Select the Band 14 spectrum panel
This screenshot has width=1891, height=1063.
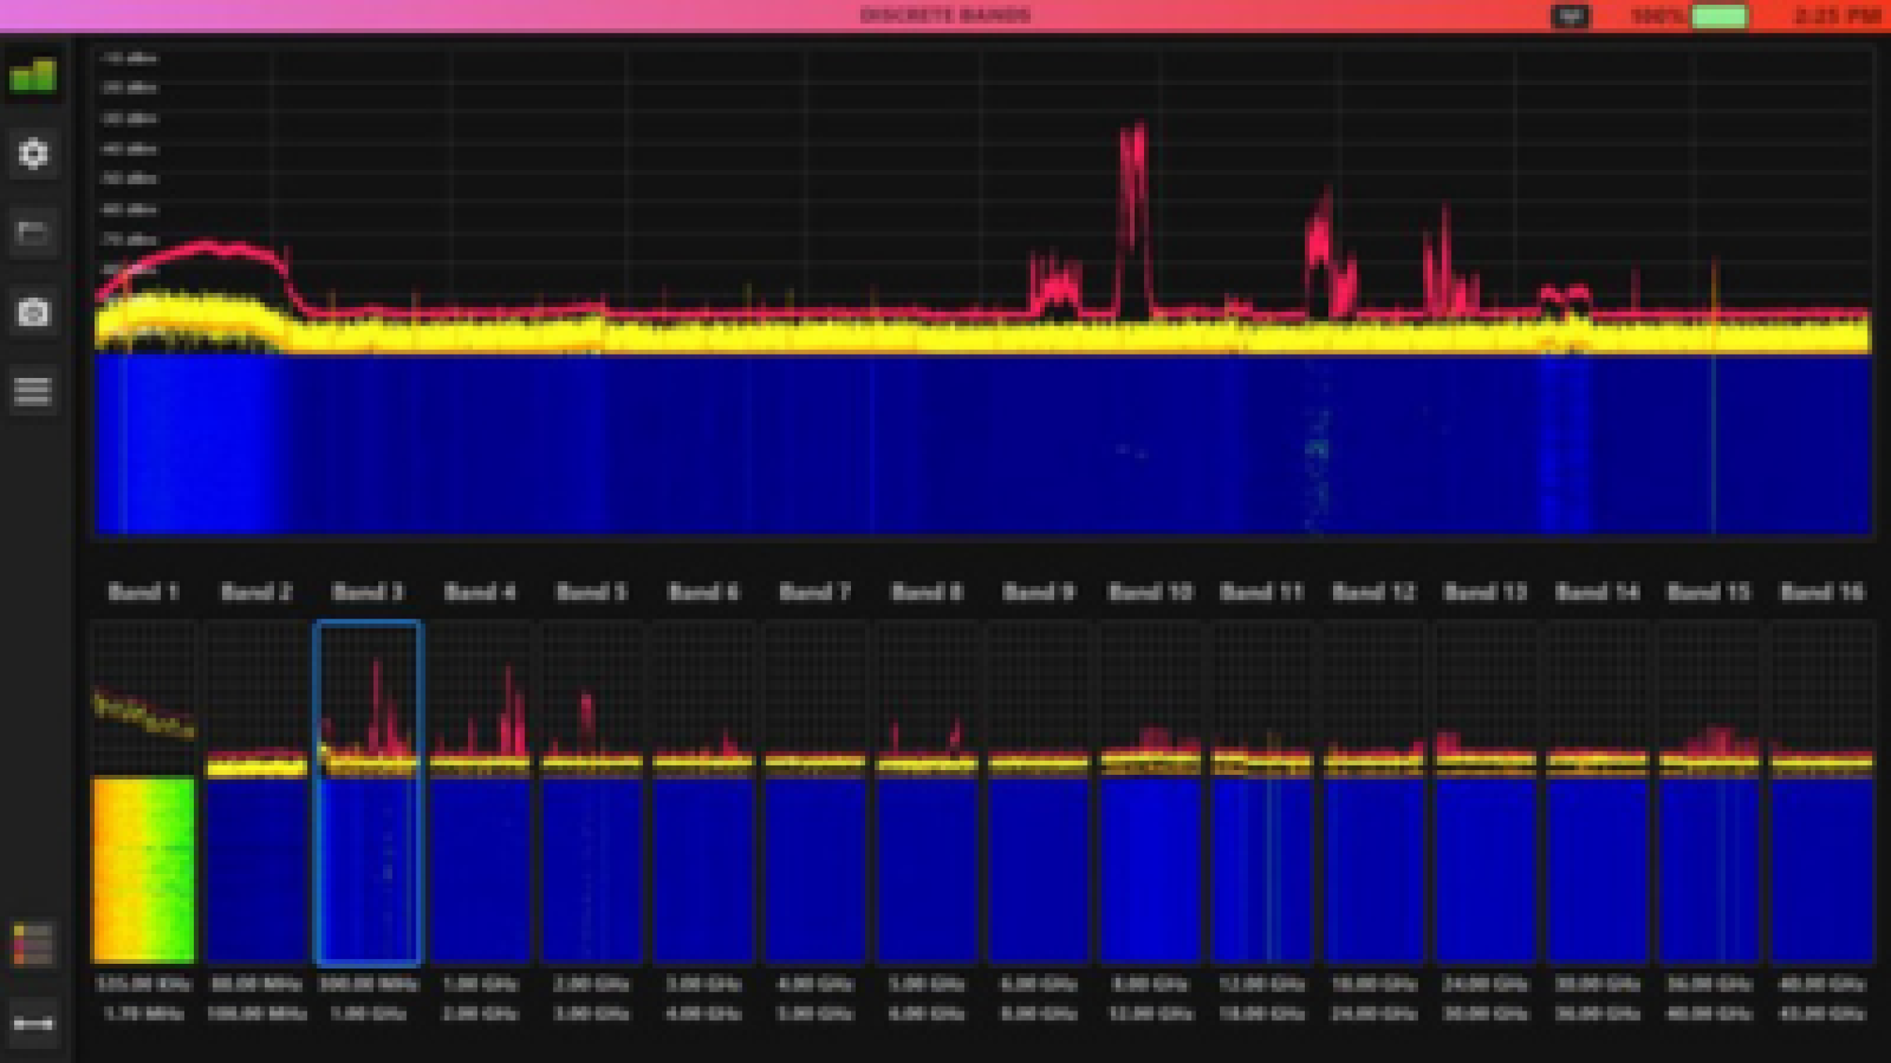click(x=1596, y=793)
